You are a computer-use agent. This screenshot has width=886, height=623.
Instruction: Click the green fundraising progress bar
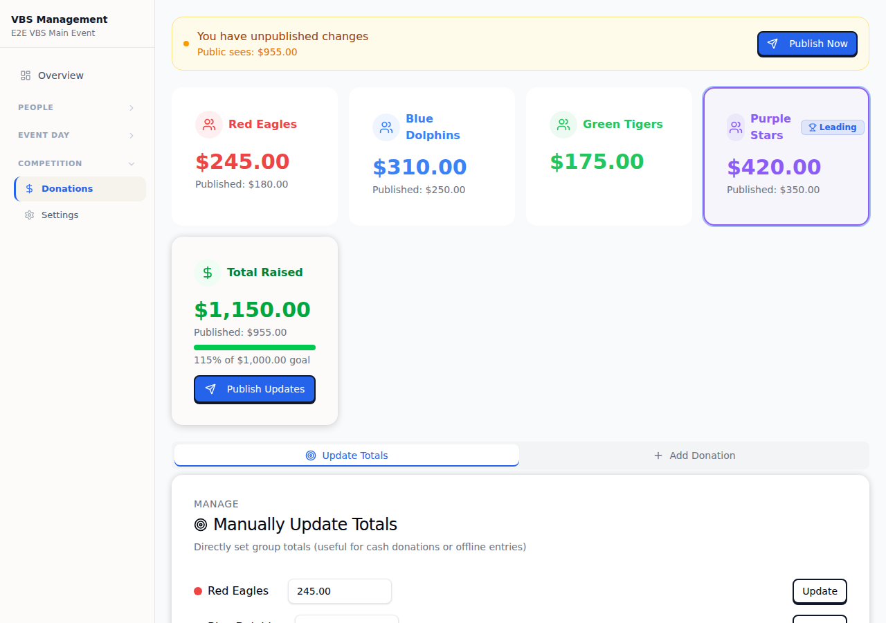point(254,347)
